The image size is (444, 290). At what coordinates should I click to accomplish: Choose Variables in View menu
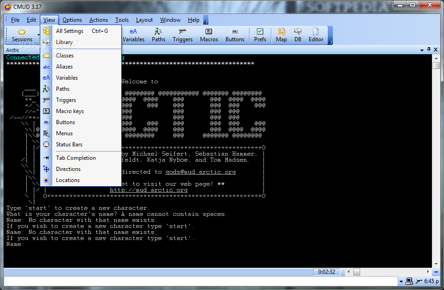click(81, 78)
